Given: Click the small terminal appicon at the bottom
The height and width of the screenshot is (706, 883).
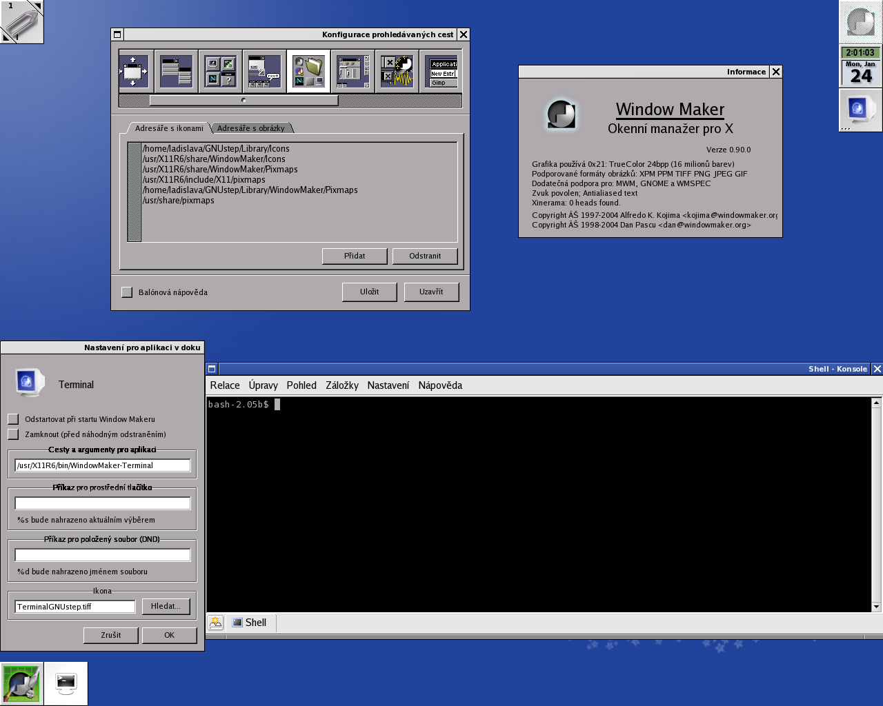Looking at the screenshot, I should (66, 684).
